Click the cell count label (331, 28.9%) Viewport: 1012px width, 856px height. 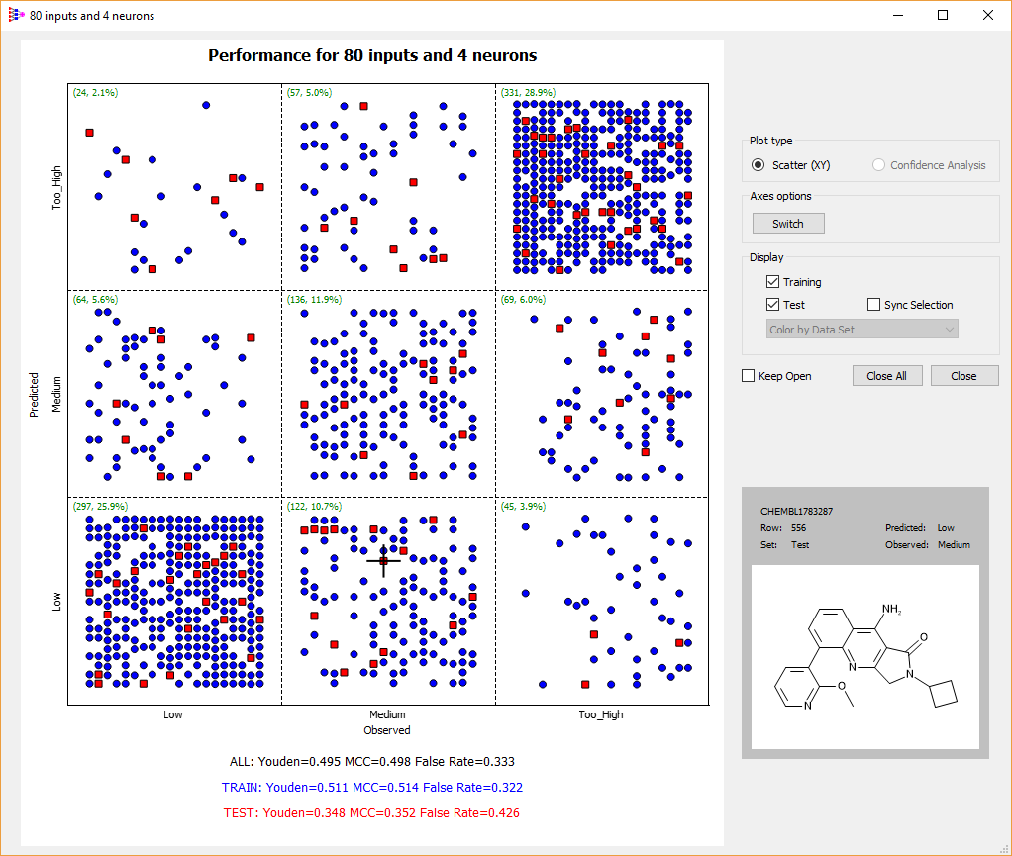(x=528, y=92)
